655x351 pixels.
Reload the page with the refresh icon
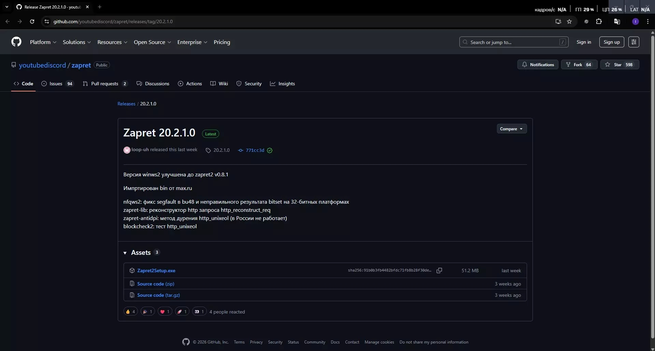click(x=32, y=21)
